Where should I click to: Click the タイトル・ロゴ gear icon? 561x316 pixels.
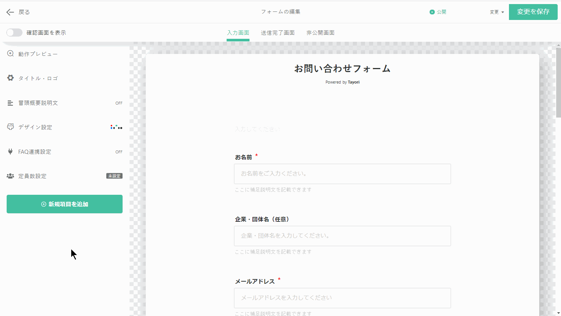[x=10, y=78]
